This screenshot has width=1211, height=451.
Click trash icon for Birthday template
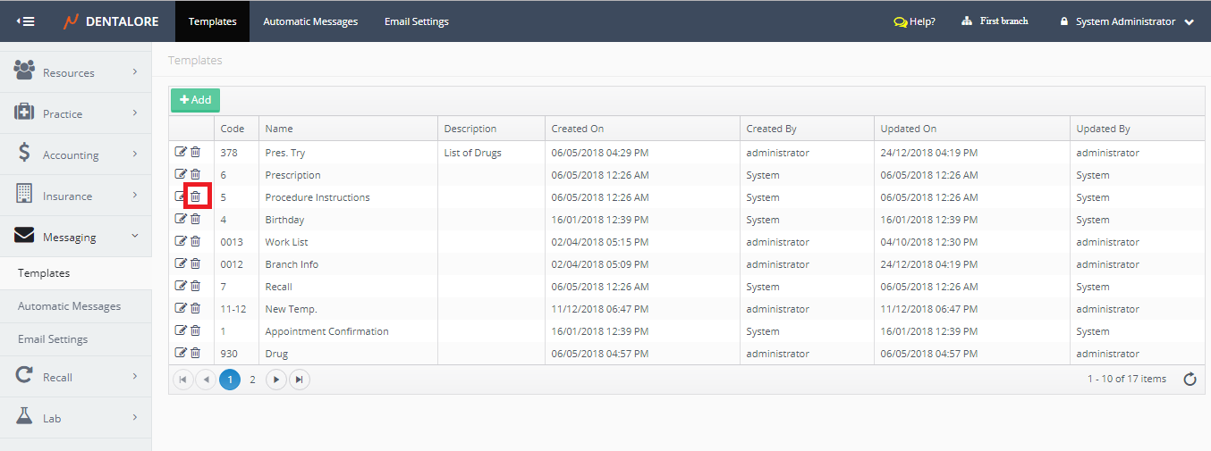click(195, 219)
